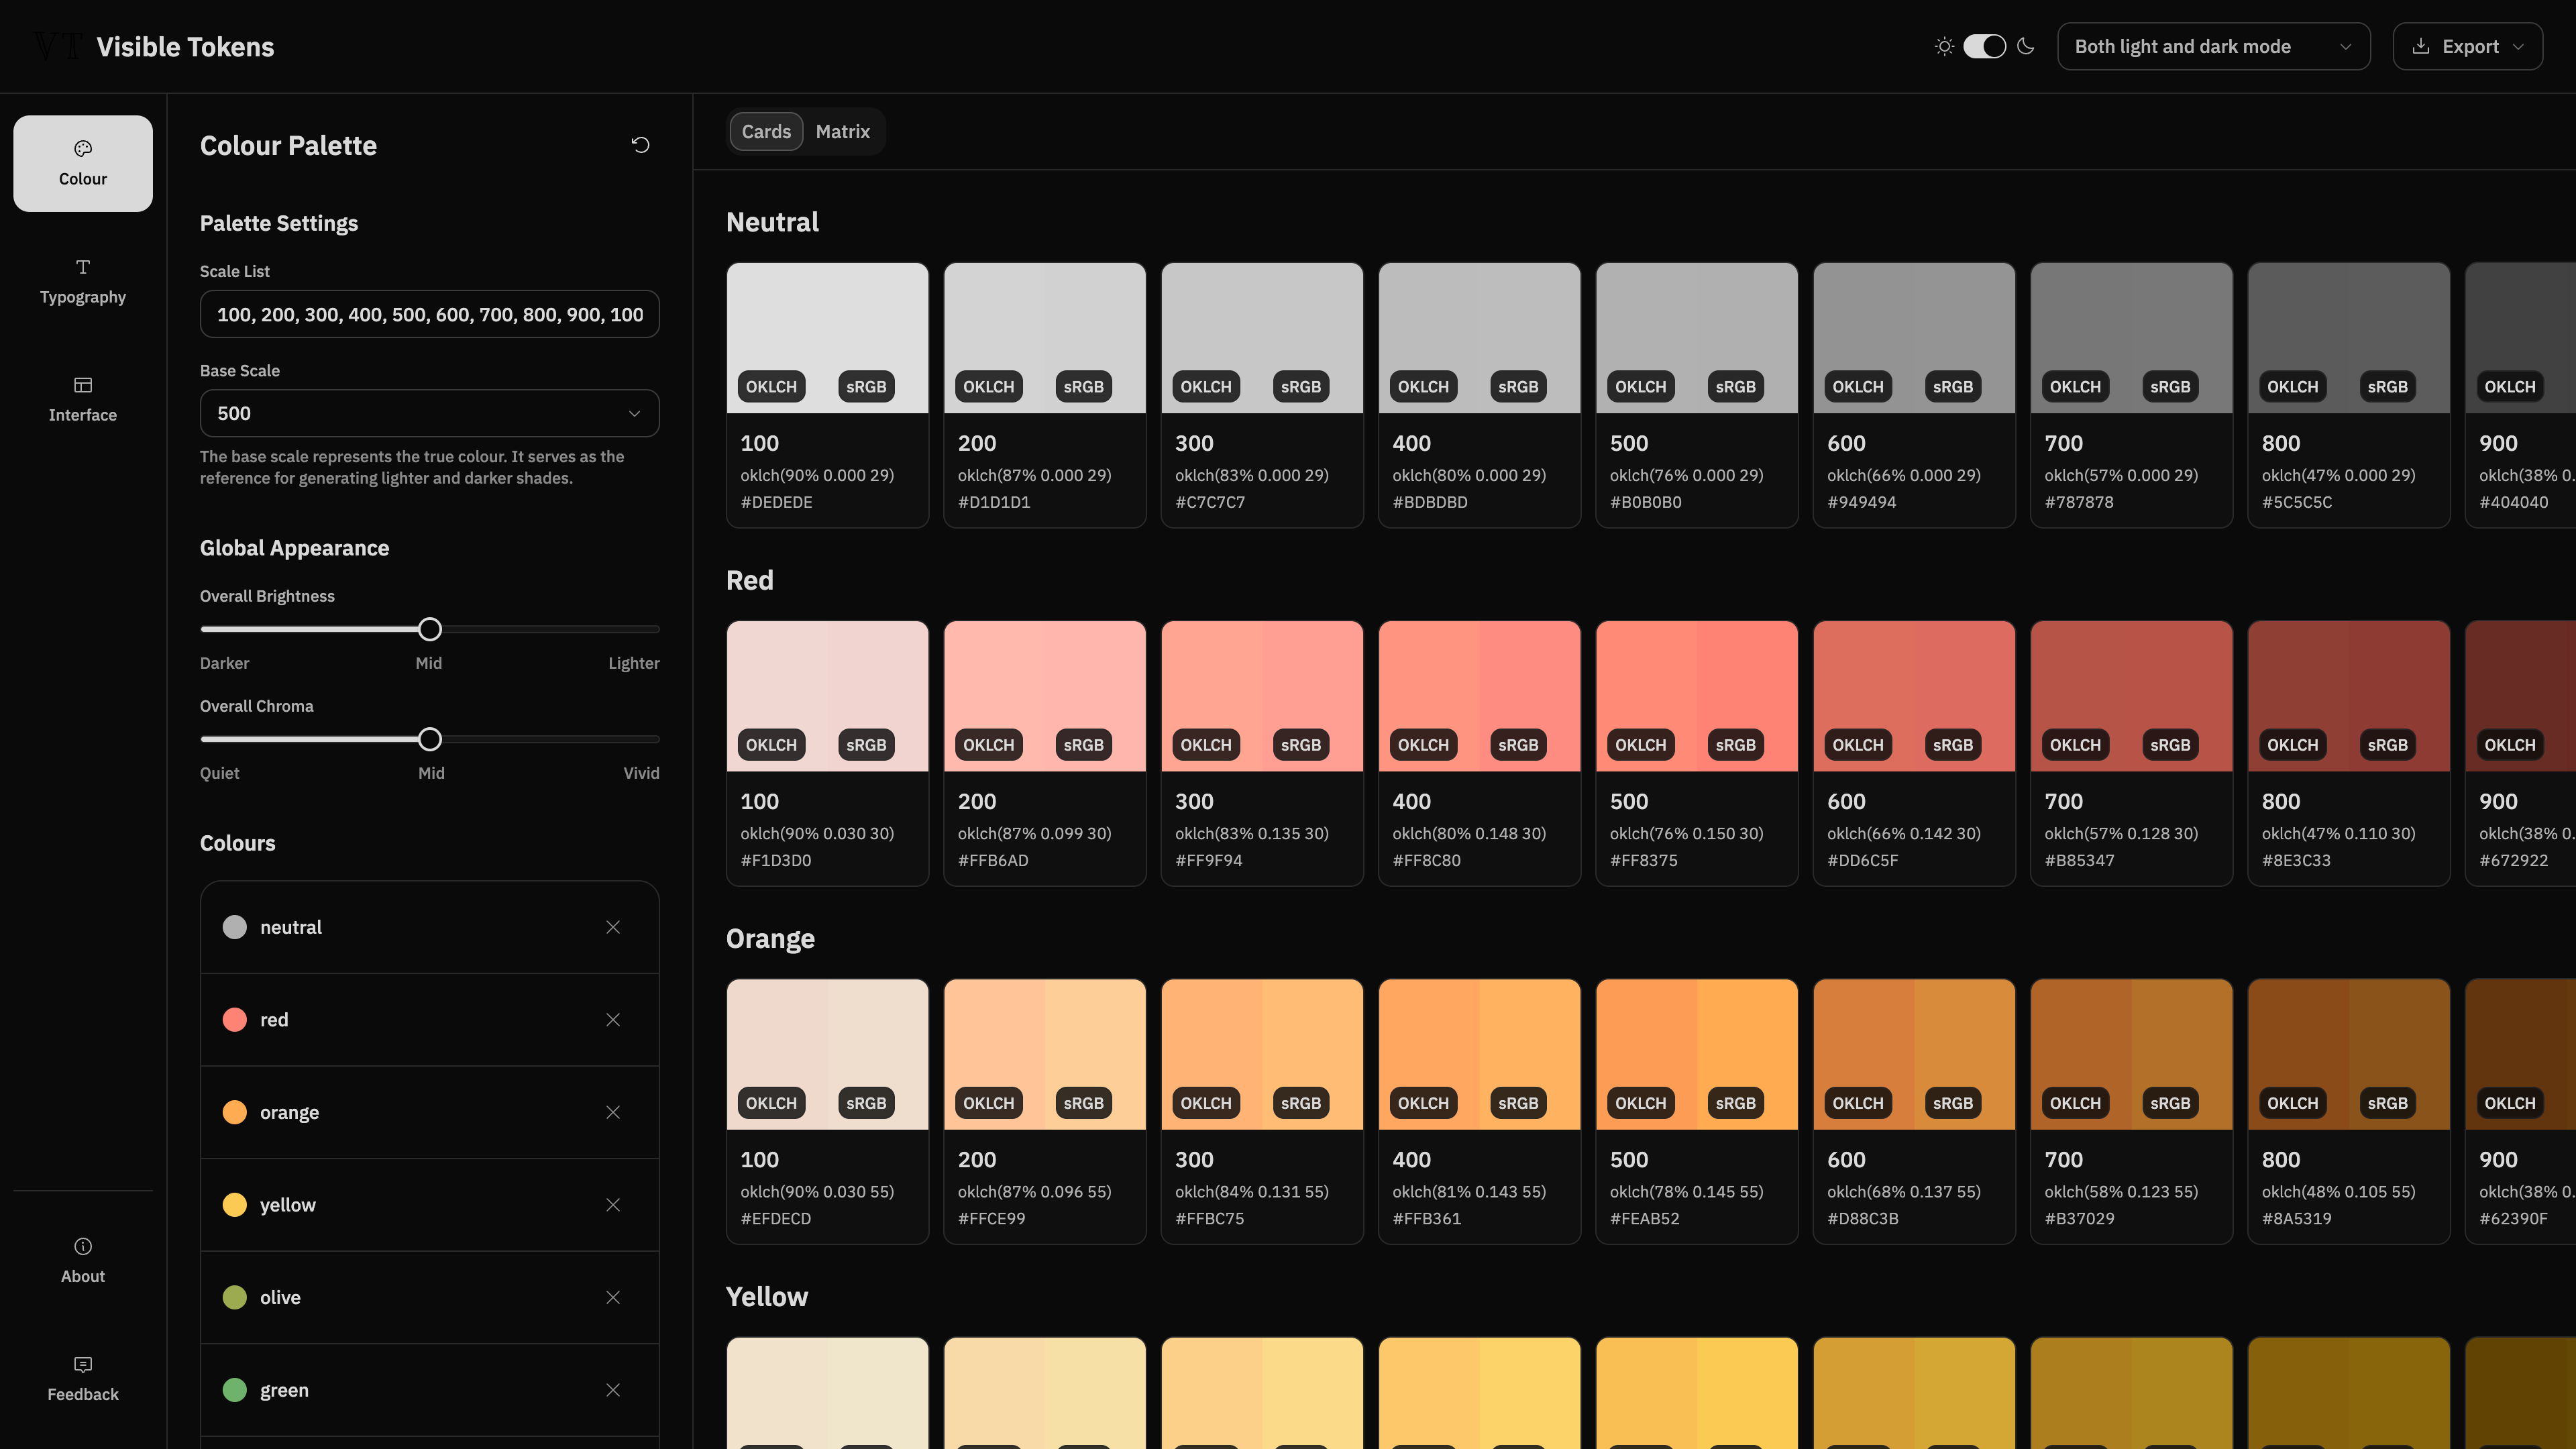
Task: Click the moon dark-mode icon
Action: pos(2026,46)
